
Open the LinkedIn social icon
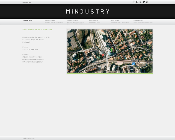click(137, 2)
